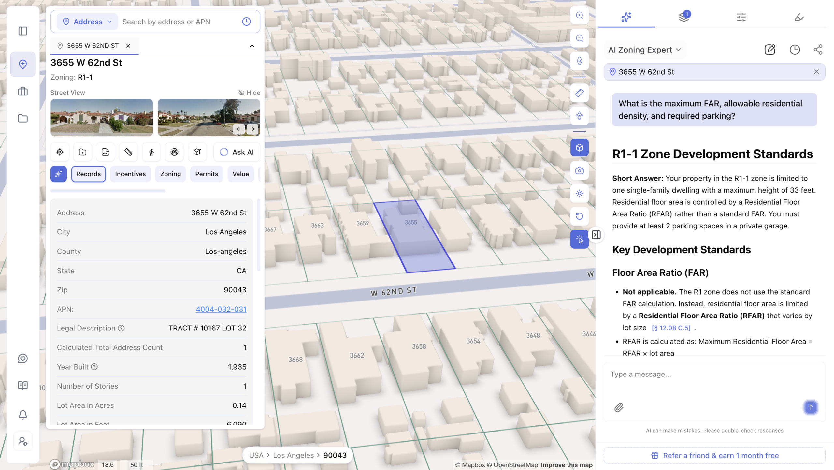Click the radar nearby search icon

coord(174,152)
